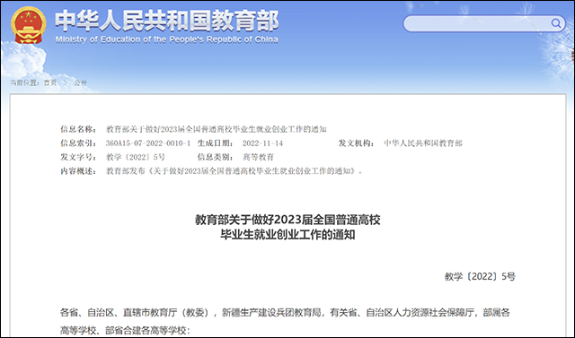Select the 生成日期 label
Screen dimensions: 575x338
click(x=216, y=143)
